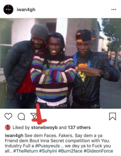This screenshot has width=121, height=156.
Task: Open the three-dot more options menu
Action: 114,10
